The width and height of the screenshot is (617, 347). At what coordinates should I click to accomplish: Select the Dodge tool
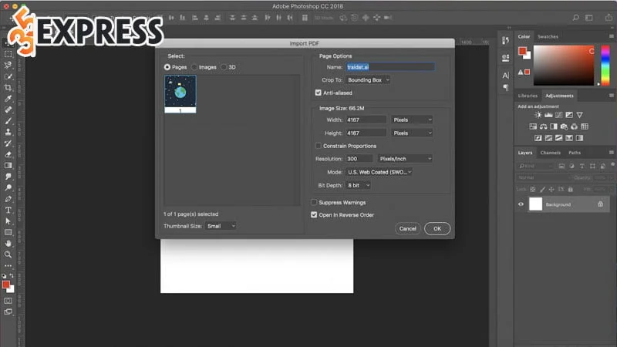point(8,187)
